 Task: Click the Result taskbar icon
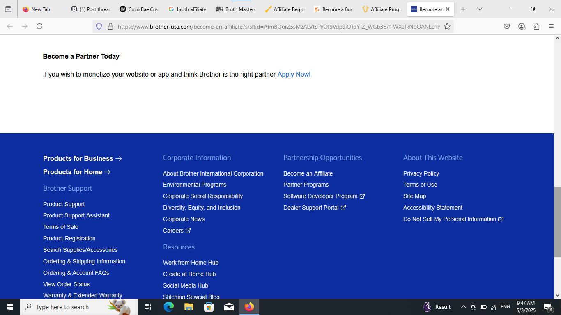pyautogui.click(x=437, y=307)
